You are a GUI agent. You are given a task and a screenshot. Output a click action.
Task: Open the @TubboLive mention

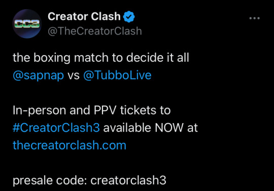[117, 75]
